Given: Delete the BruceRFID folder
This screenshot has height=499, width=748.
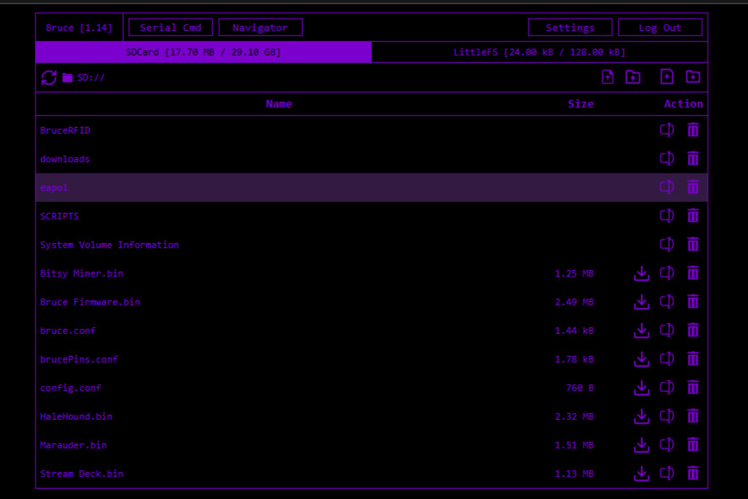Looking at the screenshot, I should (x=692, y=130).
